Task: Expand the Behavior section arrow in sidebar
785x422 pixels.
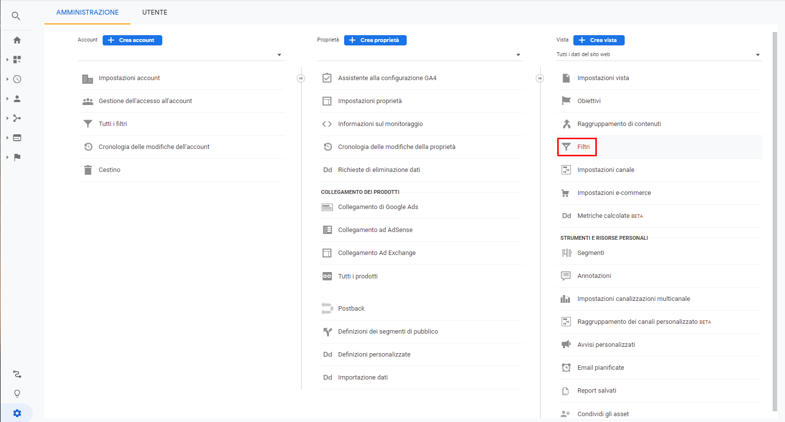Action: [x=7, y=138]
